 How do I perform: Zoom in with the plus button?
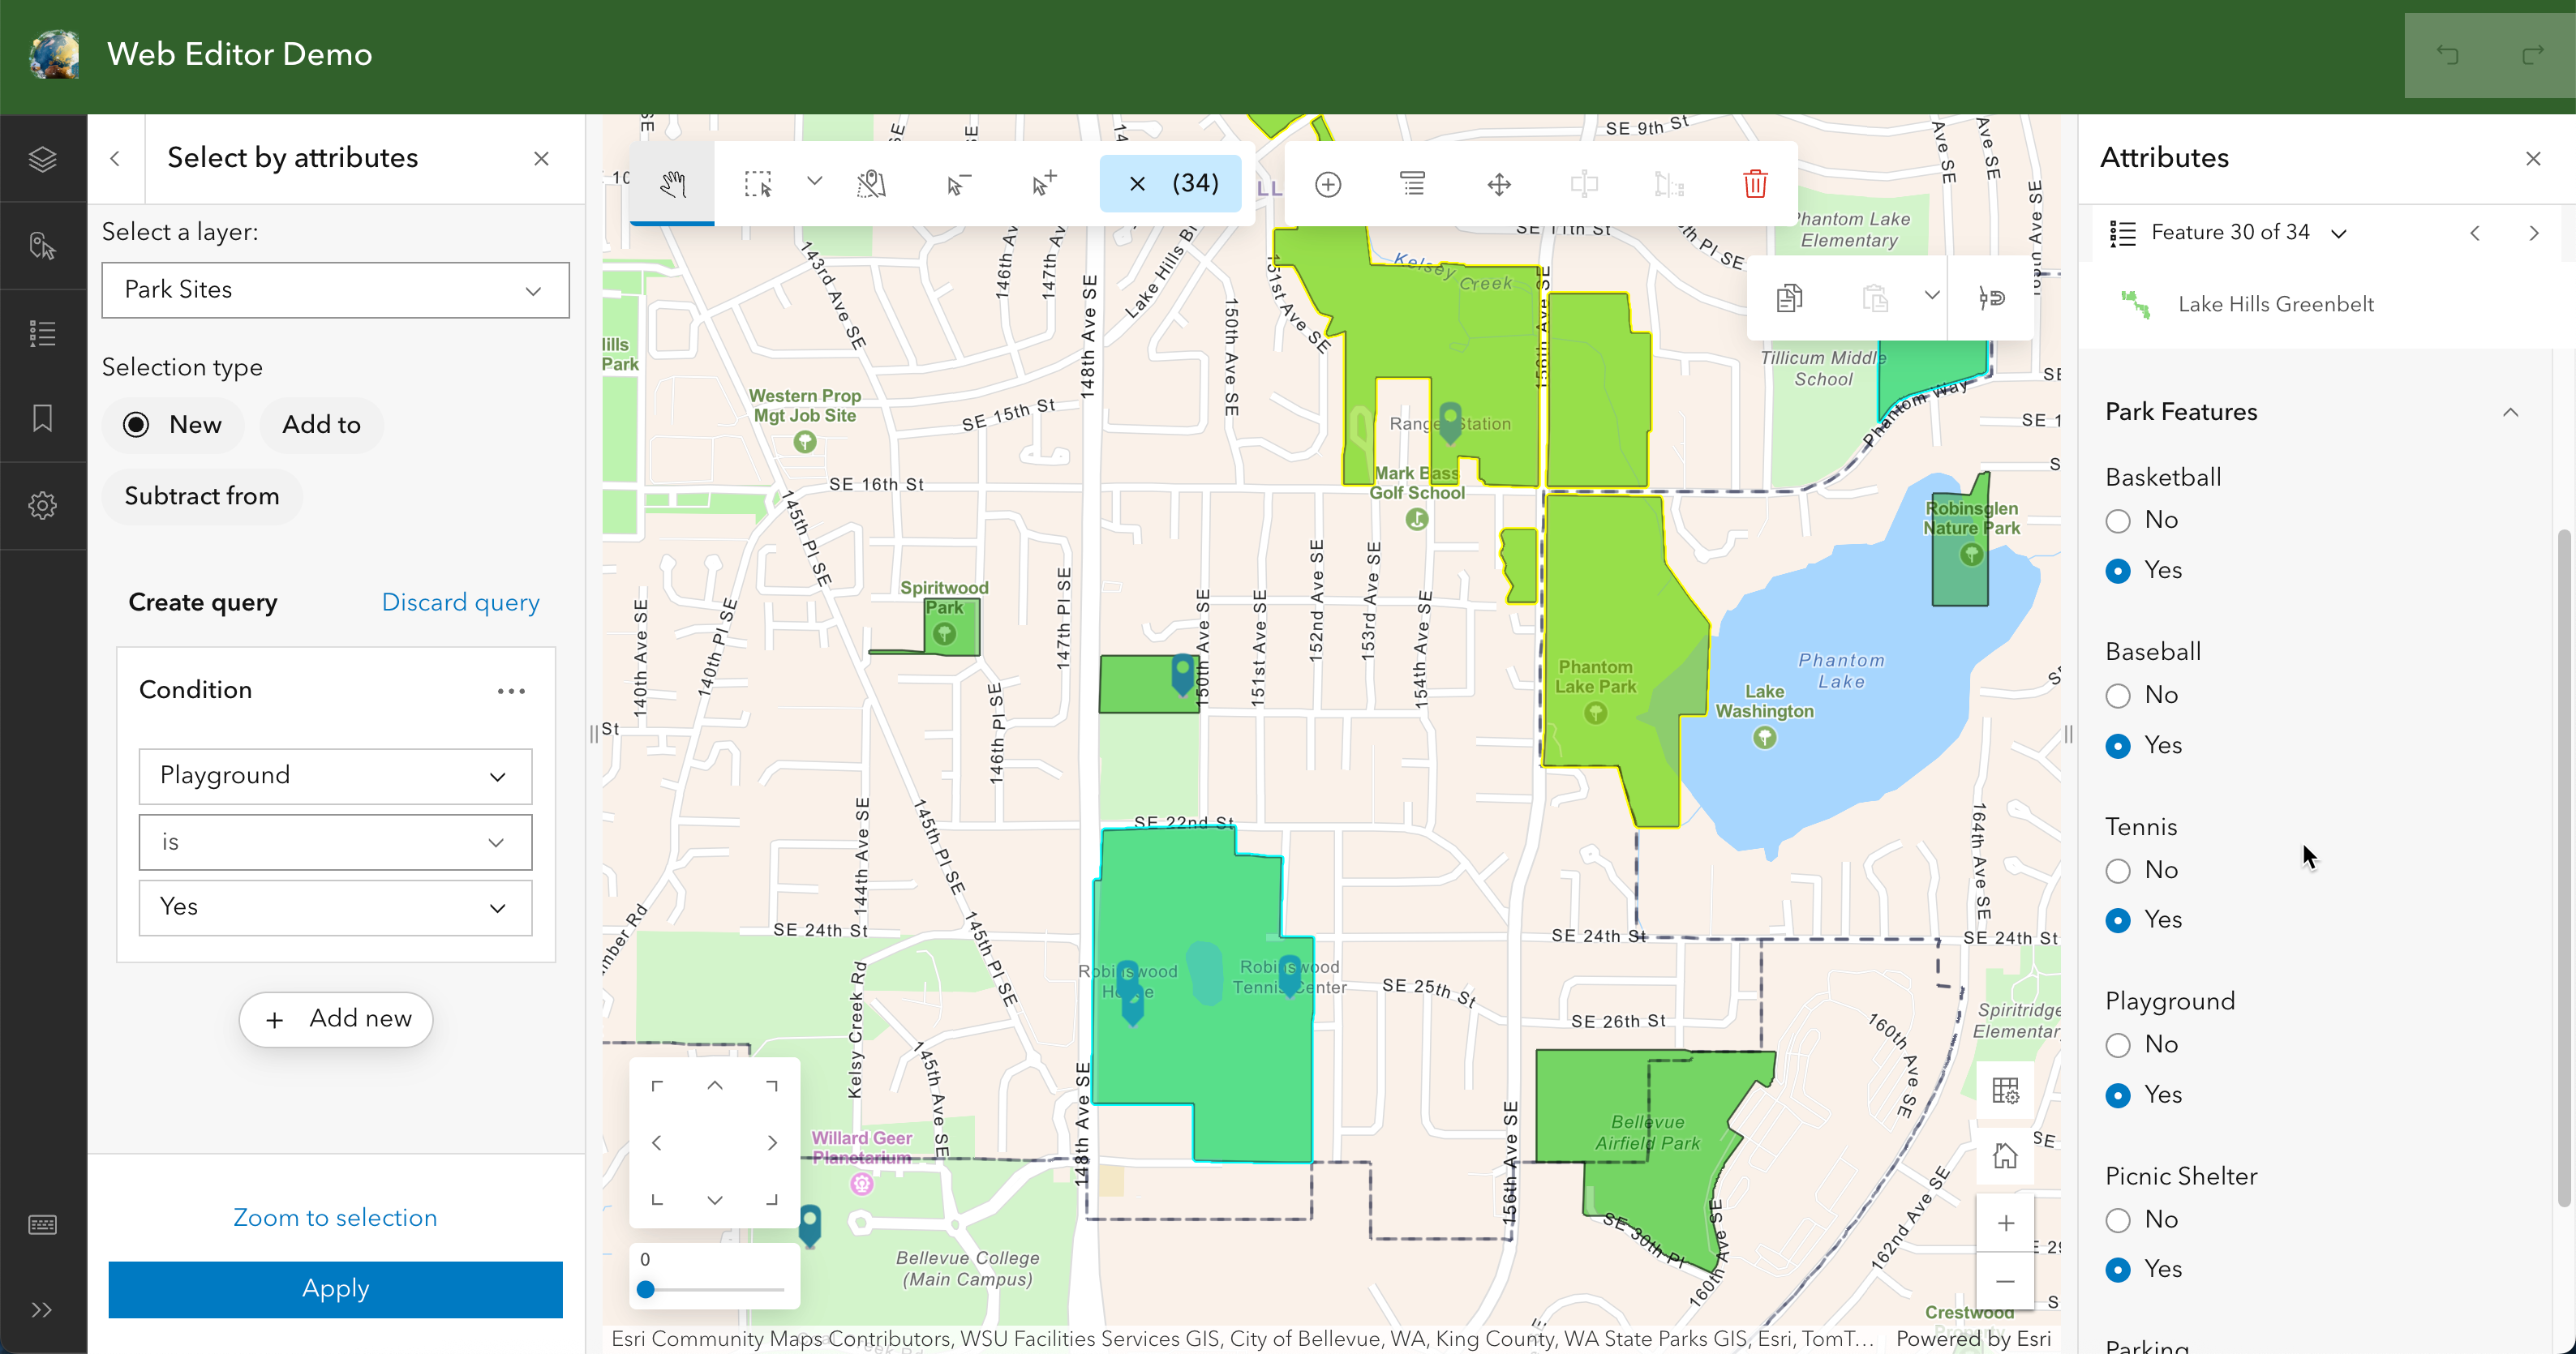2005,1223
